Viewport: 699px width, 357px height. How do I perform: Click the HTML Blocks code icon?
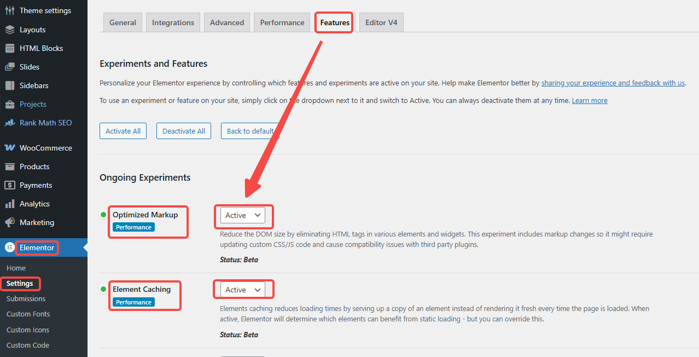click(x=10, y=48)
